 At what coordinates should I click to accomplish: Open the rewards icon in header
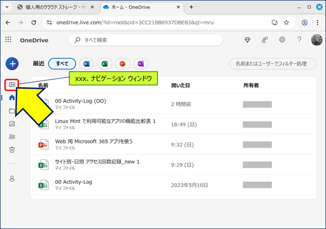point(265,40)
